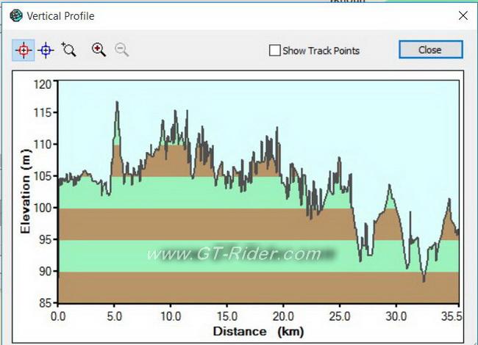Click the greyed zoom out icon
Image resolution: width=478 pixels, height=345 pixels.
pos(122,50)
